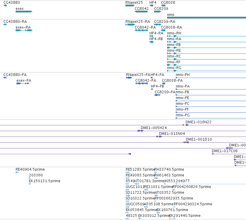Select the HP4 gene label
The height and width of the screenshot is (220, 246).
click(153, 3)
